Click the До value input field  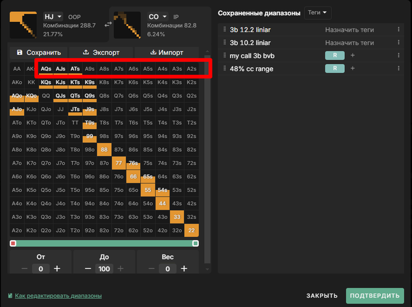pos(104,269)
